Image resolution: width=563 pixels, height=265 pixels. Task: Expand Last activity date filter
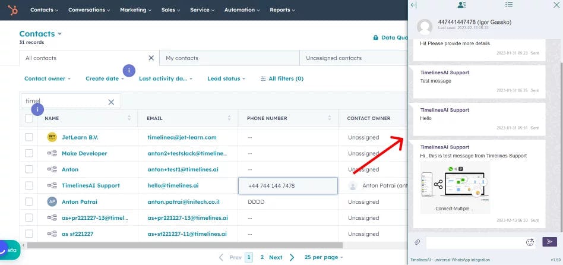pyautogui.click(x=166, y=78)
